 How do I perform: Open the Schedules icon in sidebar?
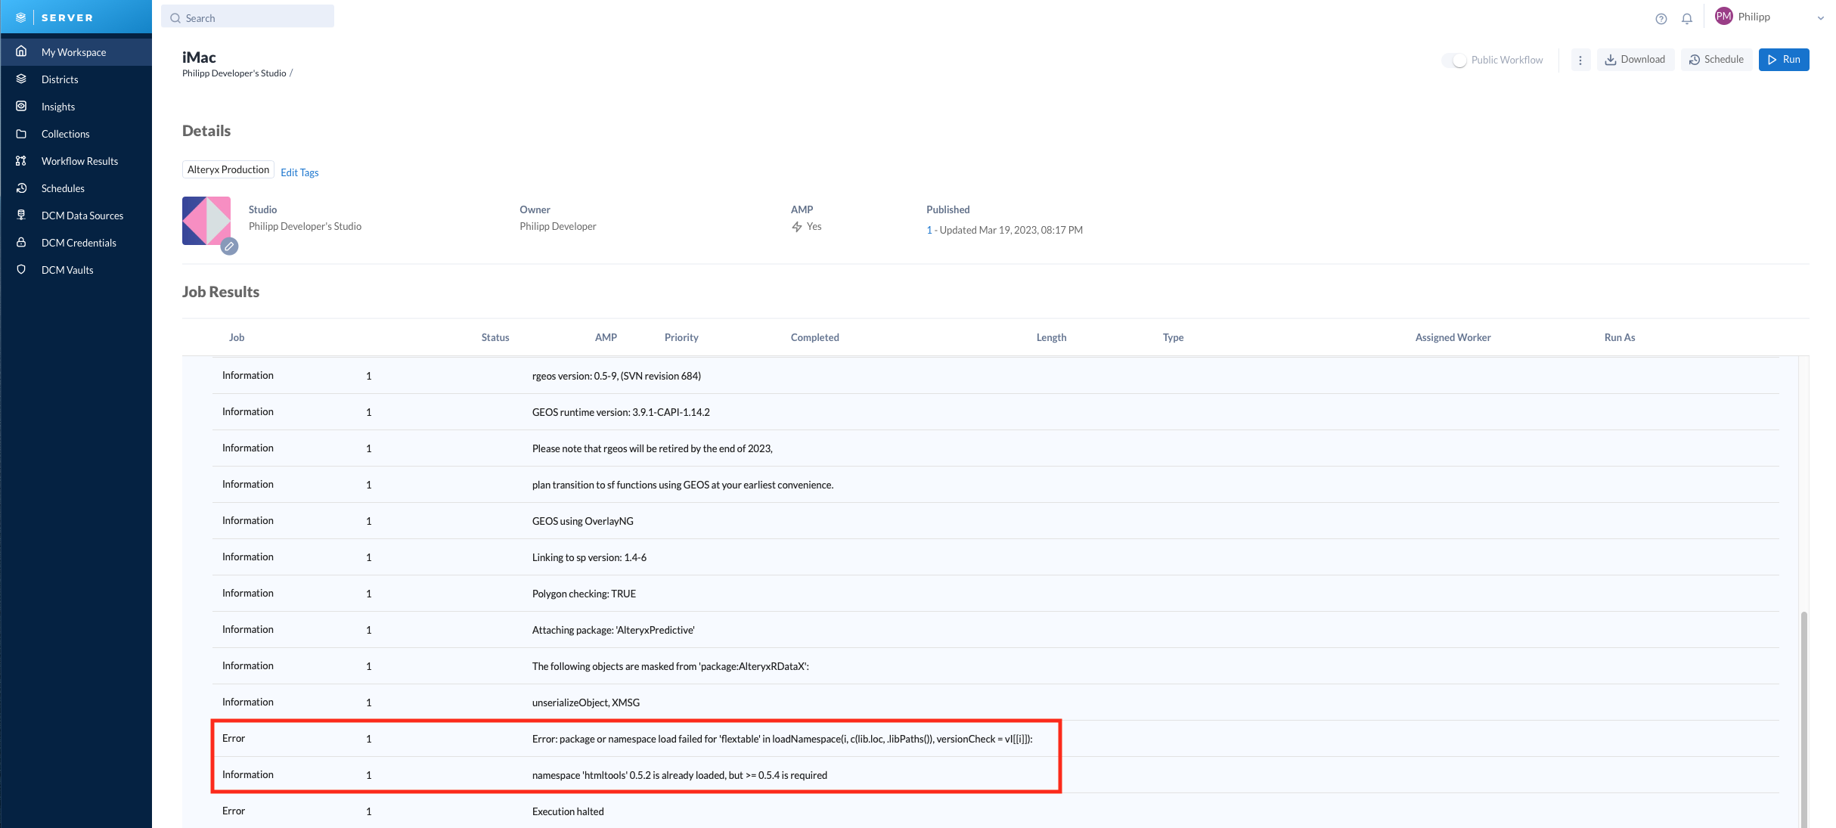pyautogui.click(x=22, y=188)
